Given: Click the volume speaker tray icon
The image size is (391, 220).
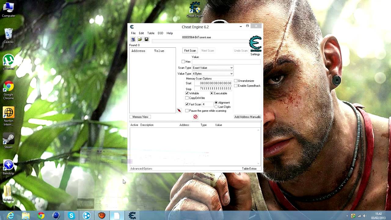Looking at the screenshot, I should click(x=364, y=216).
